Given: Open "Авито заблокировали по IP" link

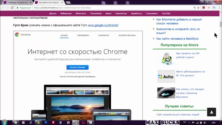Looking at the screenshot, I should point(190,74).
